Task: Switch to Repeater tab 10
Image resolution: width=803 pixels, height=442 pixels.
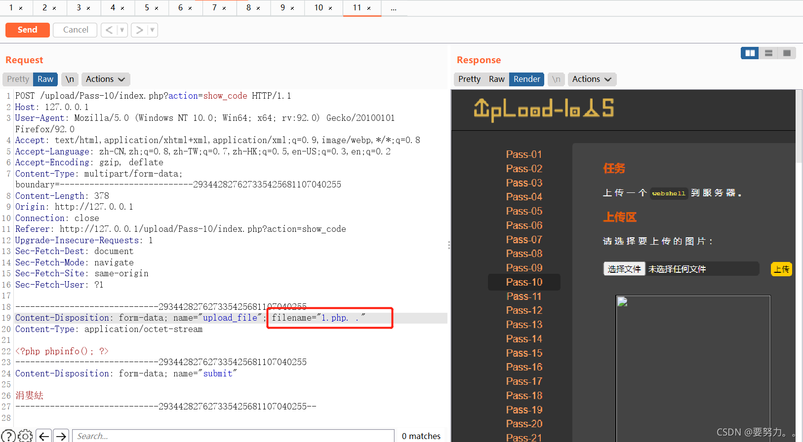Action: click(x=319, y=8)
